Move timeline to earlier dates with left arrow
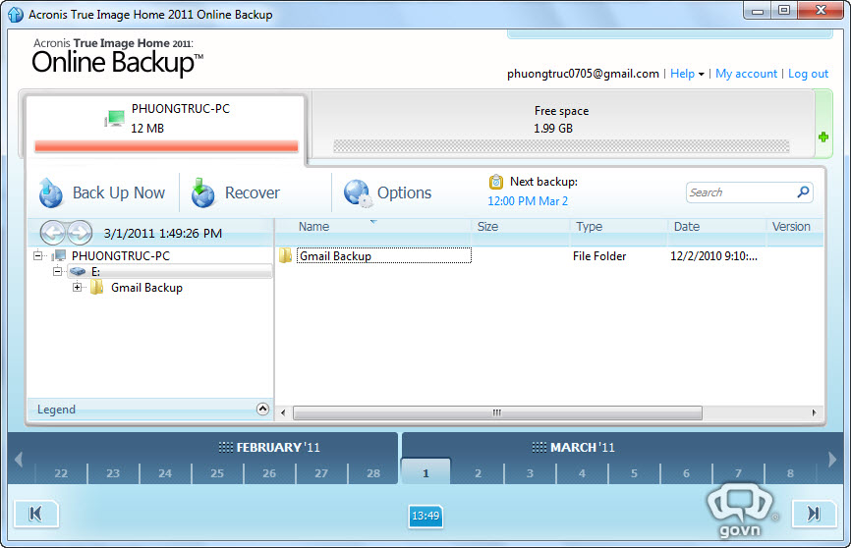The width and height of the screenshot is (851, 548). point(19,459)
